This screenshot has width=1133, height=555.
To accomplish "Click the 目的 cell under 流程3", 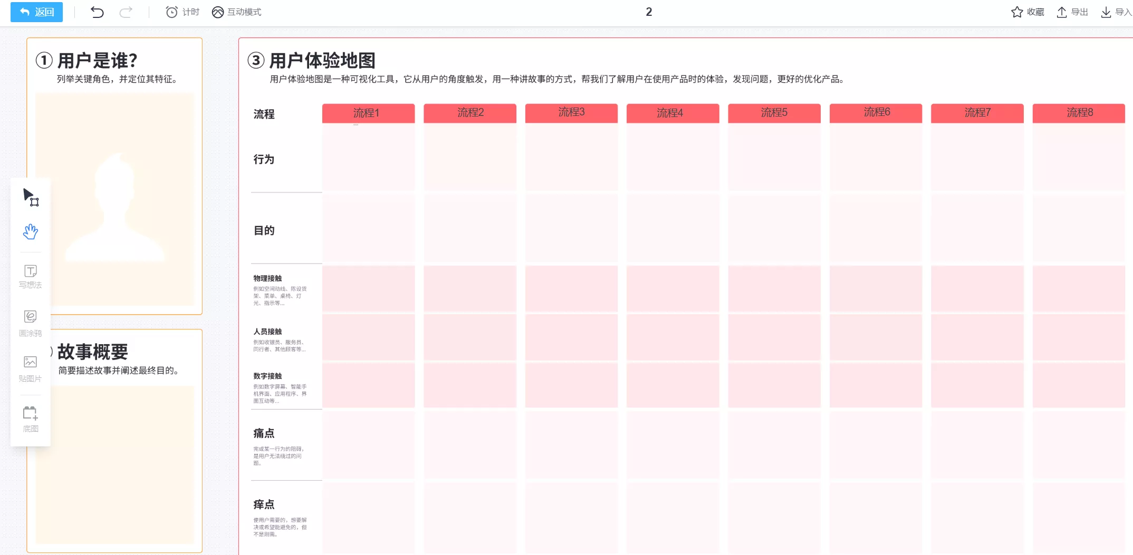I will pyautogui.click(x=571, y=228).
